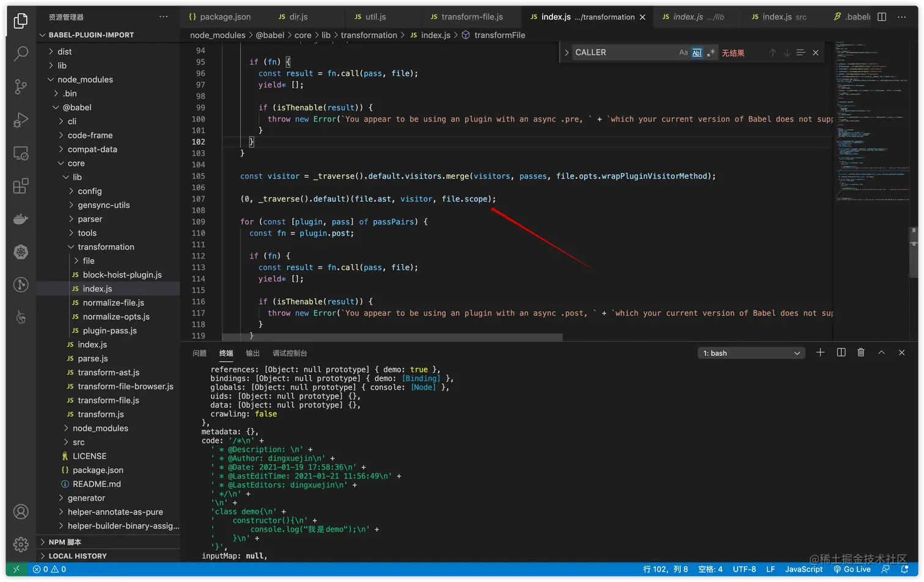Go to previous find match arrow
924x582 pixels.
point(772,53)
